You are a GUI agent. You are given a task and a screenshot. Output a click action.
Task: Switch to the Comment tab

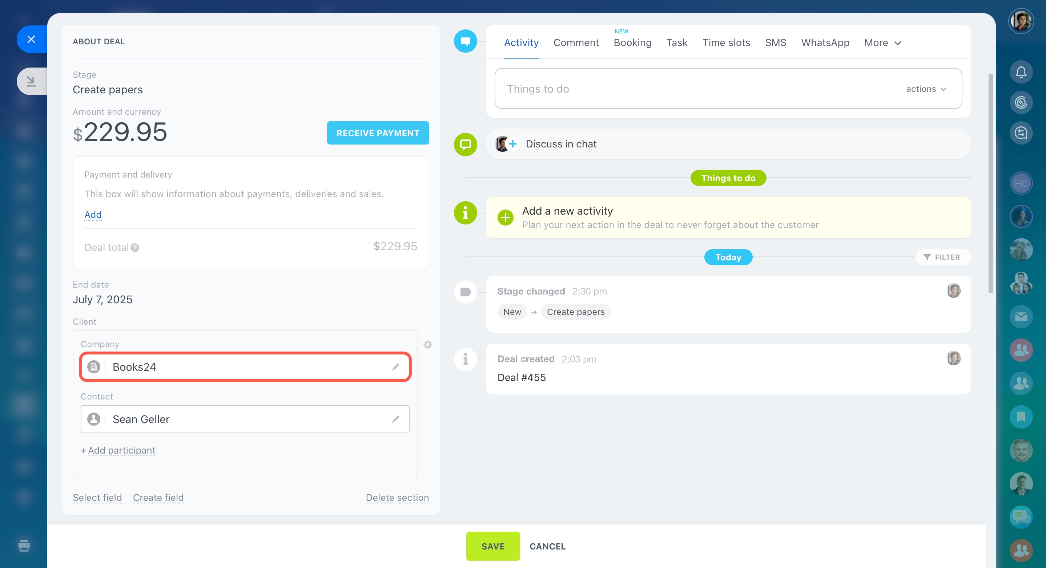(x=576, y=42)
